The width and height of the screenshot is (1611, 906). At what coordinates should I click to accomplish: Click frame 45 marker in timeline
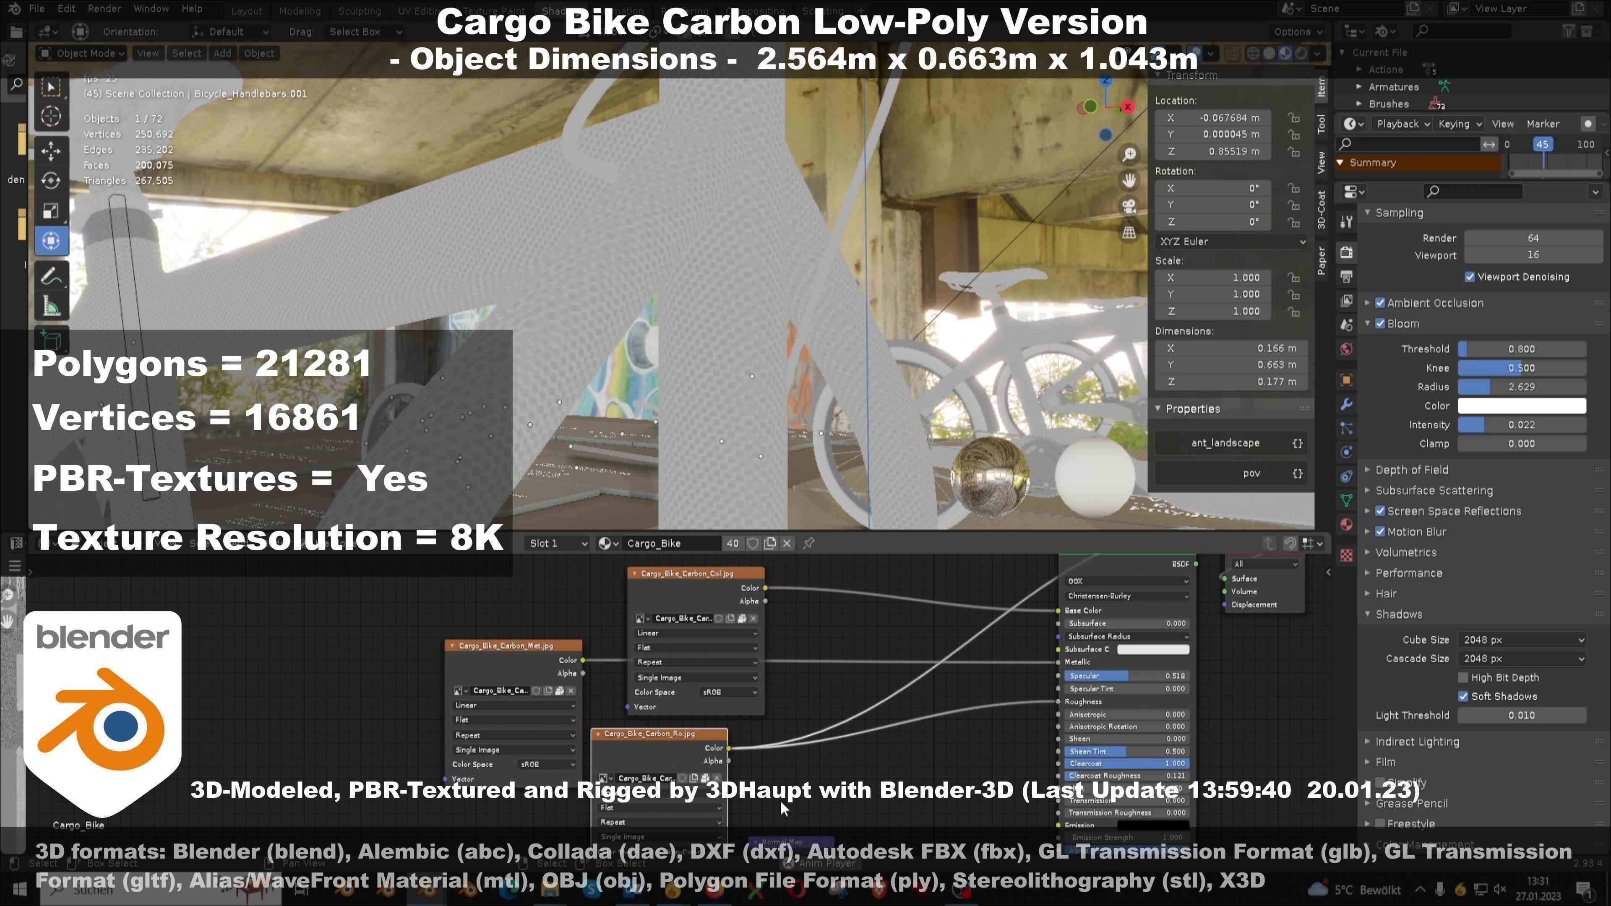tap(1542, 144)
